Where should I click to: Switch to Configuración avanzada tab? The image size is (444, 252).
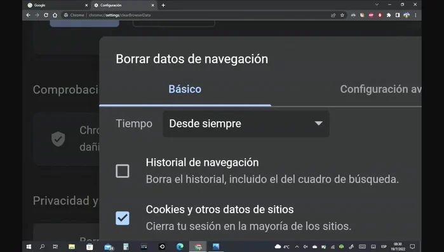click(x=380, y=89)
